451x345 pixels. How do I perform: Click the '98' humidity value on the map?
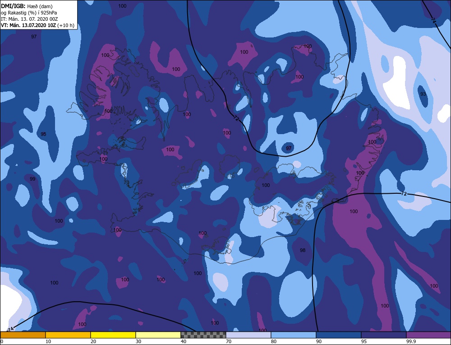(x=303, y=250)
